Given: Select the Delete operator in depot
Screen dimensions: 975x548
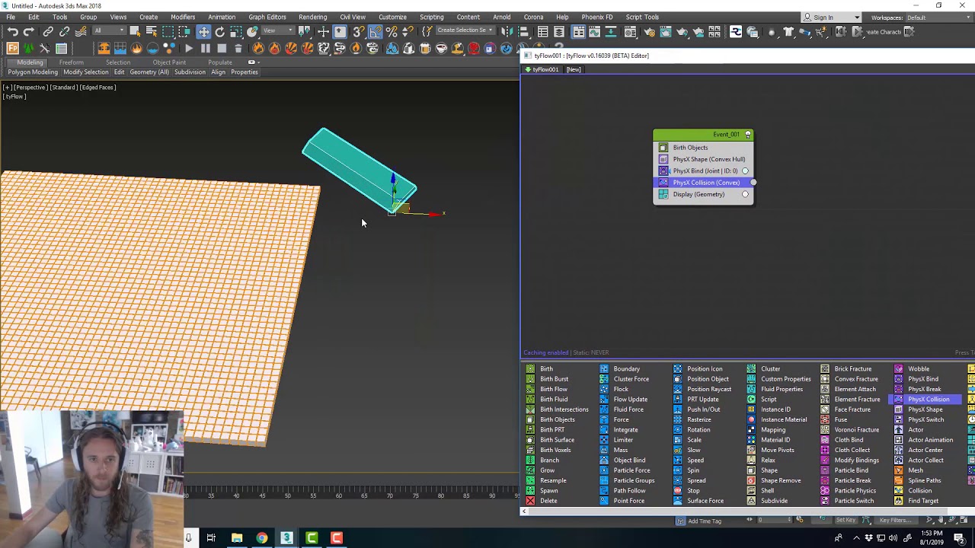Looking at the screenshot, I should coord(543,501).
